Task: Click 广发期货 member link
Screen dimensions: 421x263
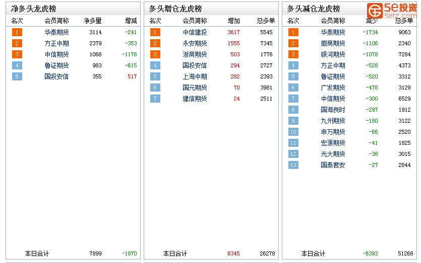Action: click(333, 87)
